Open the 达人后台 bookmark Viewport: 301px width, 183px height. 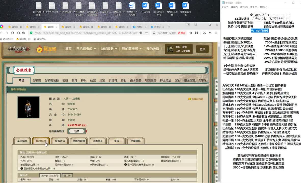click(x=7, y=39)
